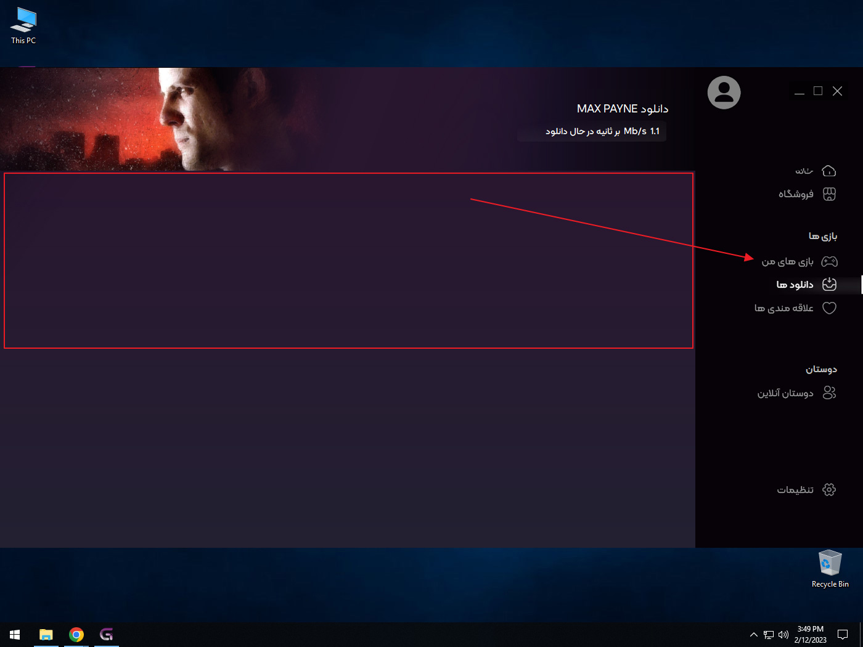The height and width of the screenshot is (647, 863).
Task: Open the Windows notification center
Action: [x=842, y=635]
